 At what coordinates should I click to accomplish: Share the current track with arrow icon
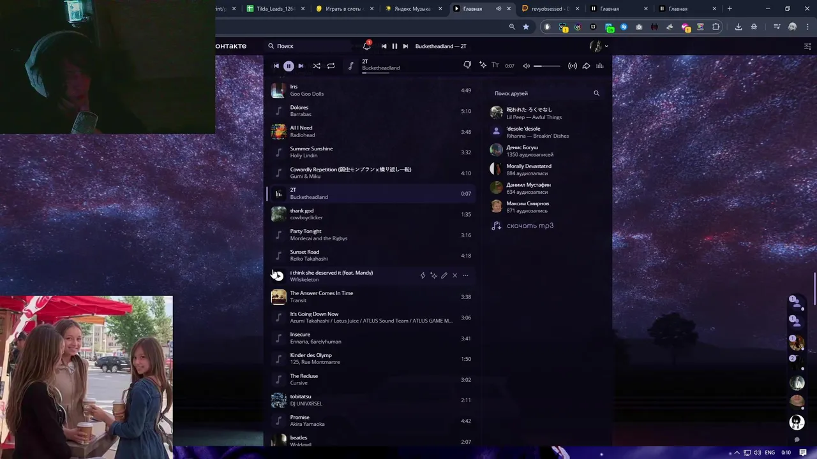coord(586,66)
